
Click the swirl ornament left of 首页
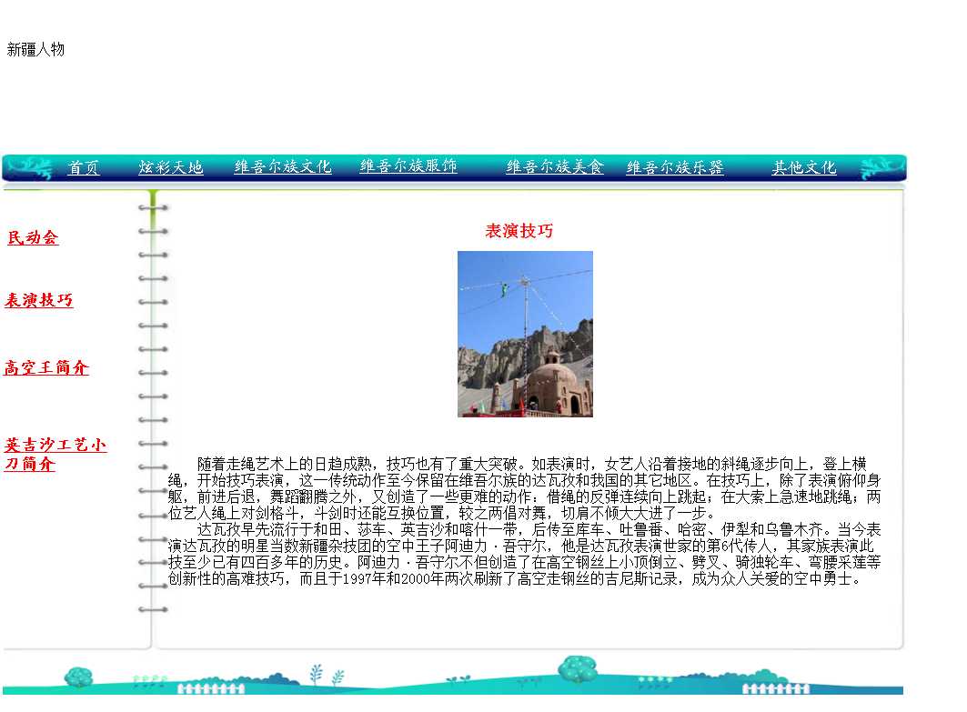coord(30,168)
